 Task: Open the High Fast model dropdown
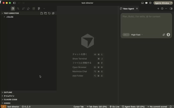point(137,35)
